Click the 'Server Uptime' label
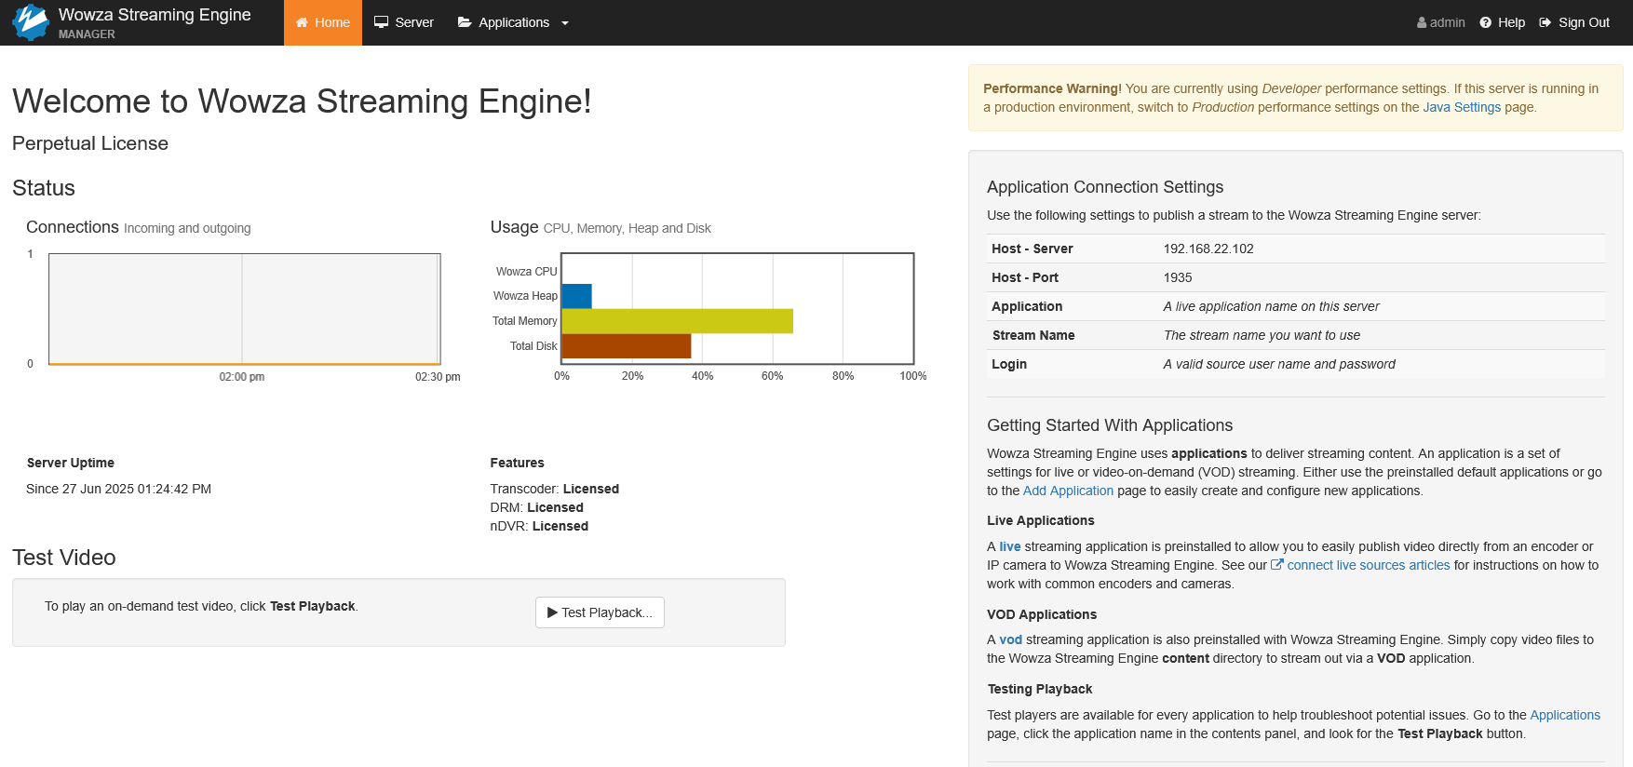 pyautogui.click(x=71, y=463)
